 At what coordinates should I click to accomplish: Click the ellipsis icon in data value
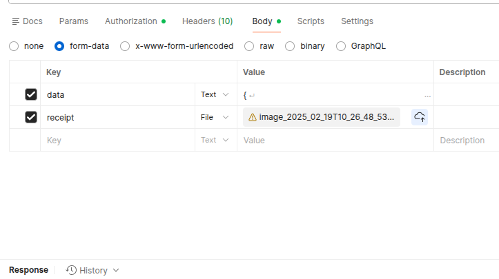[x=428, y=95]
